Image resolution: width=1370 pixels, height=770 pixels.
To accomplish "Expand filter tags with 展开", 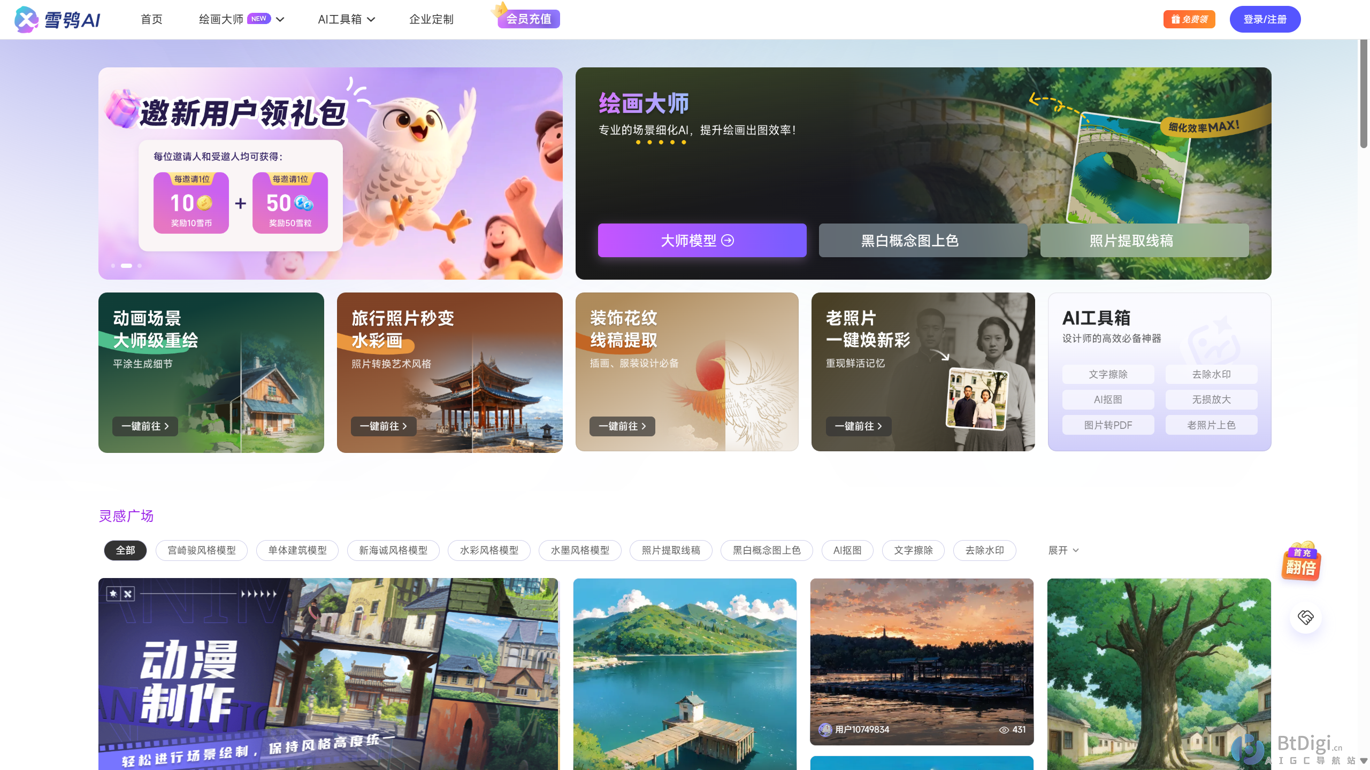I will [x=1063, y=550].
